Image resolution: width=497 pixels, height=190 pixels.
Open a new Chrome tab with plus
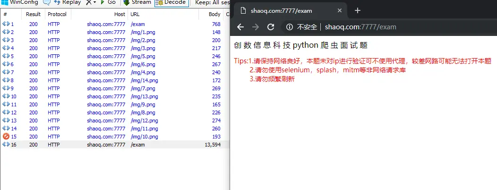pyautogui.click(x=358, y=10)
